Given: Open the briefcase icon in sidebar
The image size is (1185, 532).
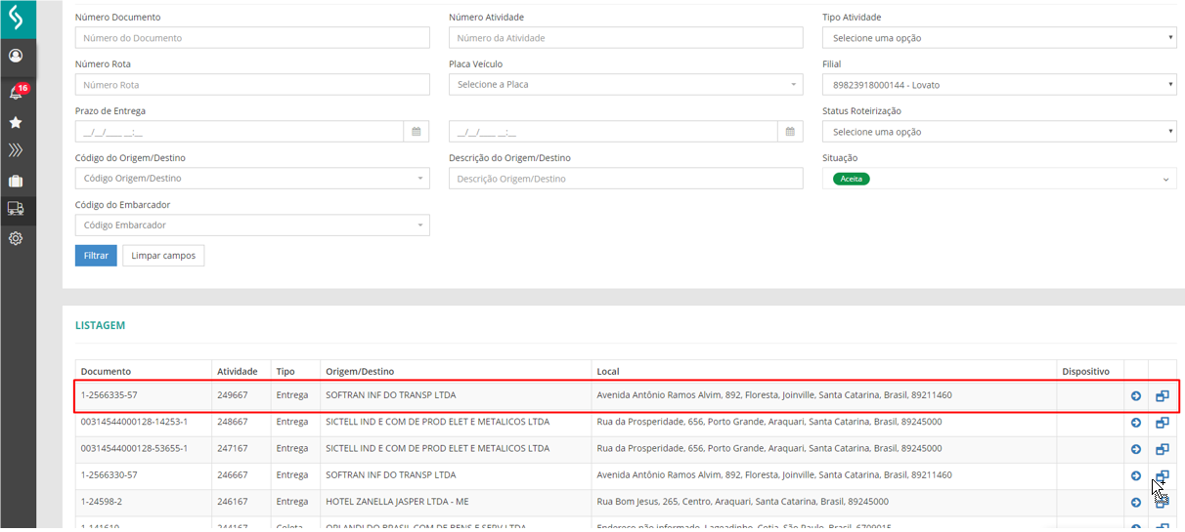Looking at the screenshot, I should [16, 181].
